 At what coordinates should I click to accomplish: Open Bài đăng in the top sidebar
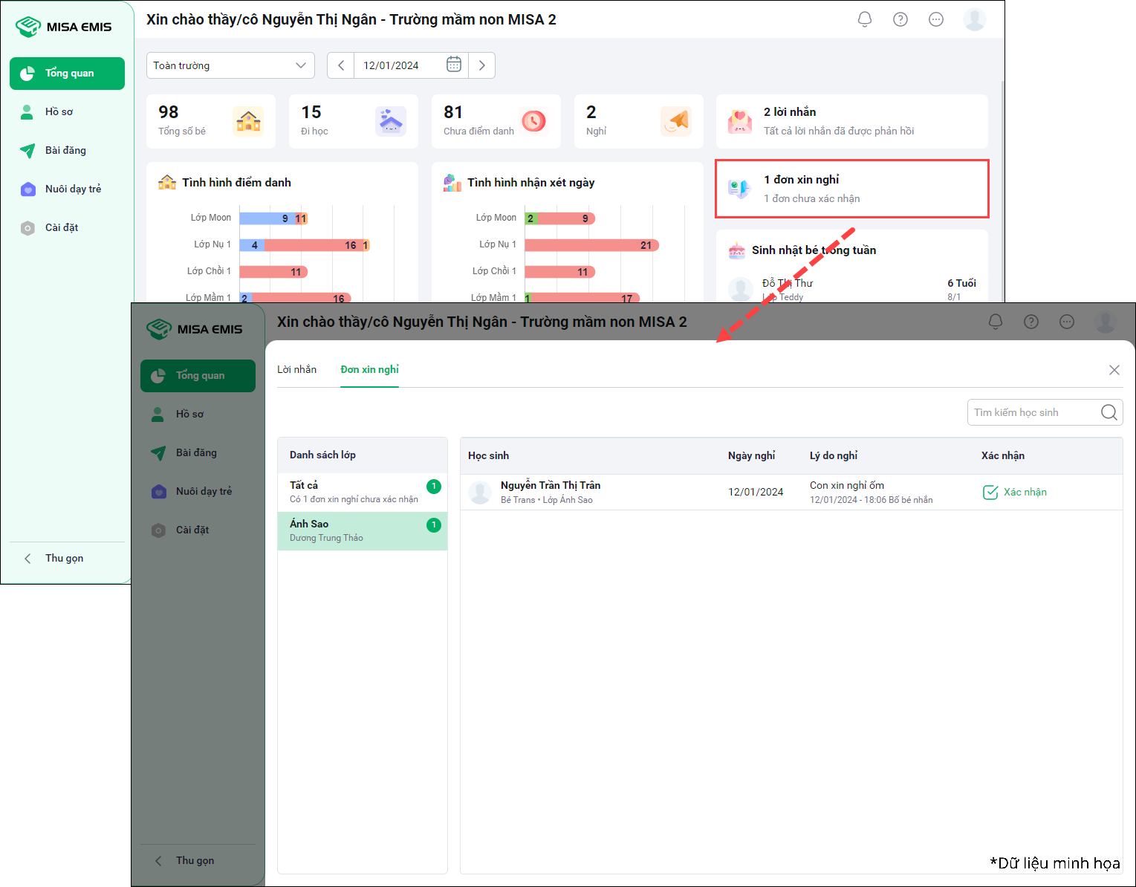click(x=65, y=150)
